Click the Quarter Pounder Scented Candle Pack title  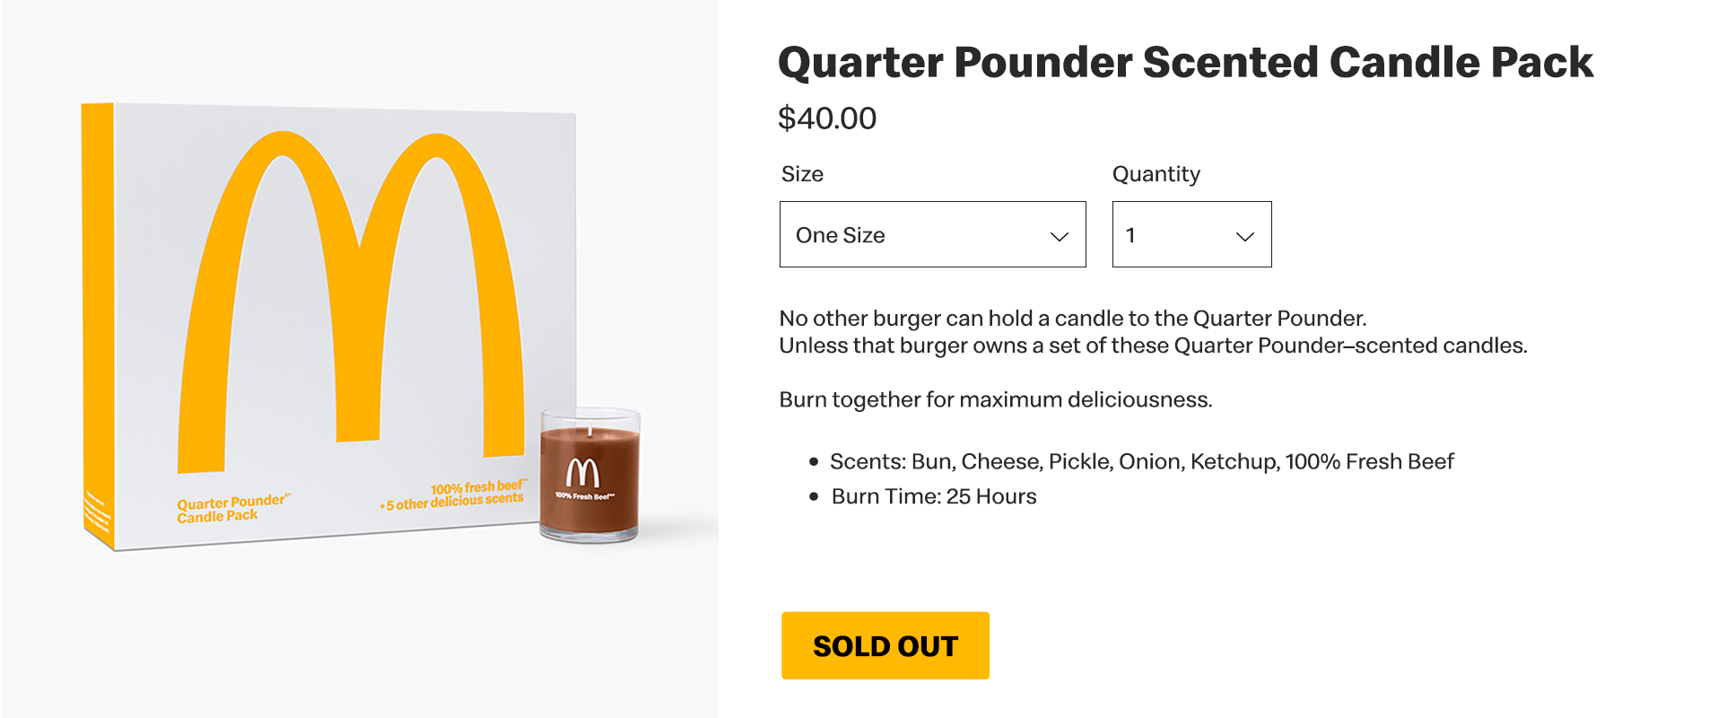point(1184,63)
